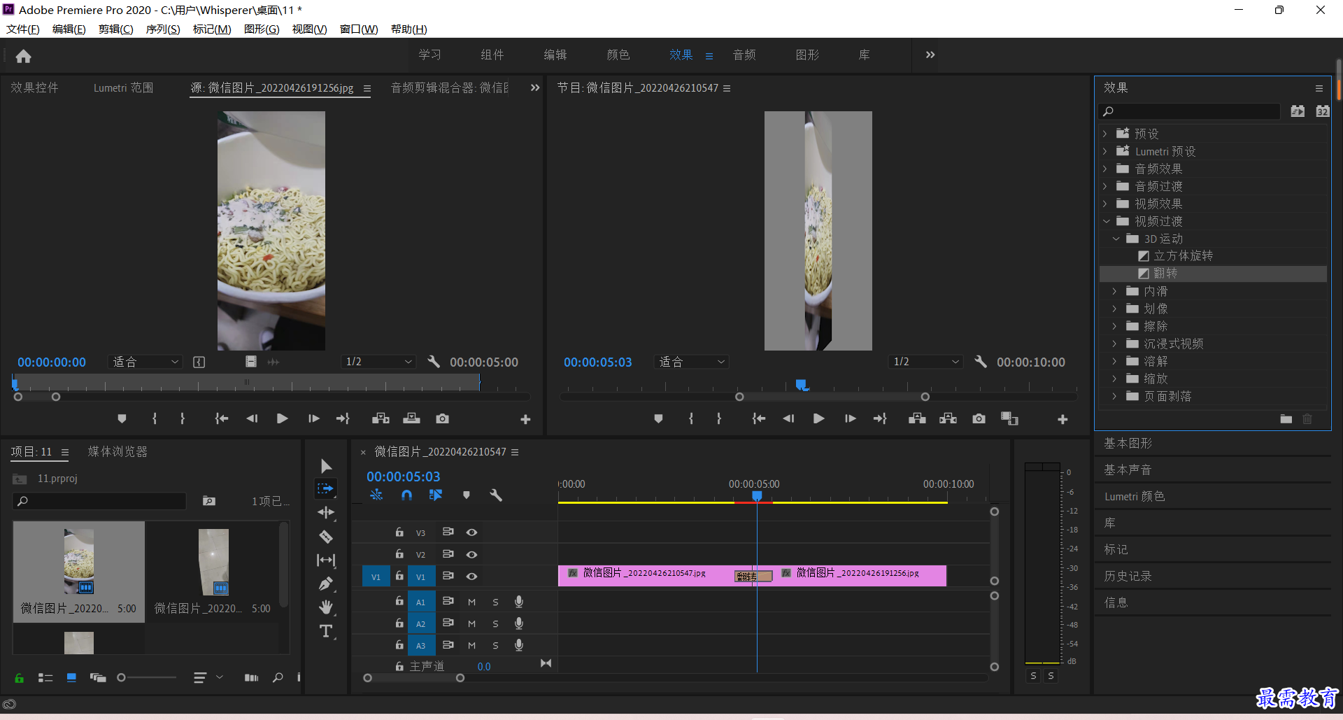Viewport: 1343px width, 720px height.
Task: Toggle track lock on V1
Action: coord(399,576)
